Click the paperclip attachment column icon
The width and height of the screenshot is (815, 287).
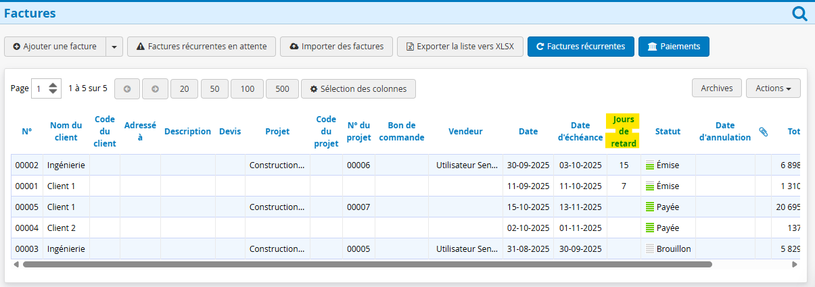(x=763, y=132)
